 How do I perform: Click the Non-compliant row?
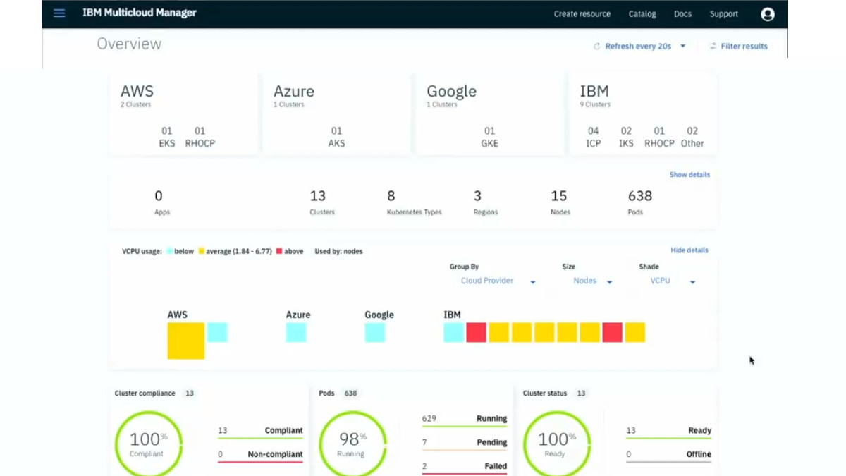[260, 456]
